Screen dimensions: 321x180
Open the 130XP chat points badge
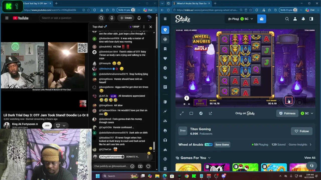pyautogui.click(x=134, y=27)
